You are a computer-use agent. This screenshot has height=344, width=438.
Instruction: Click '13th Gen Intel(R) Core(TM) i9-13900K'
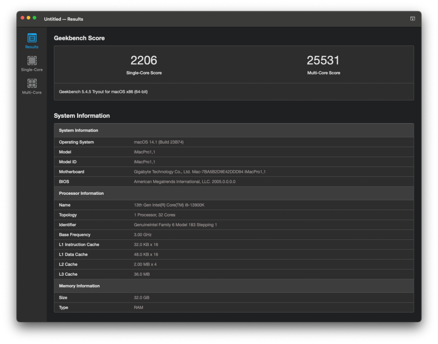pos(169,205)
